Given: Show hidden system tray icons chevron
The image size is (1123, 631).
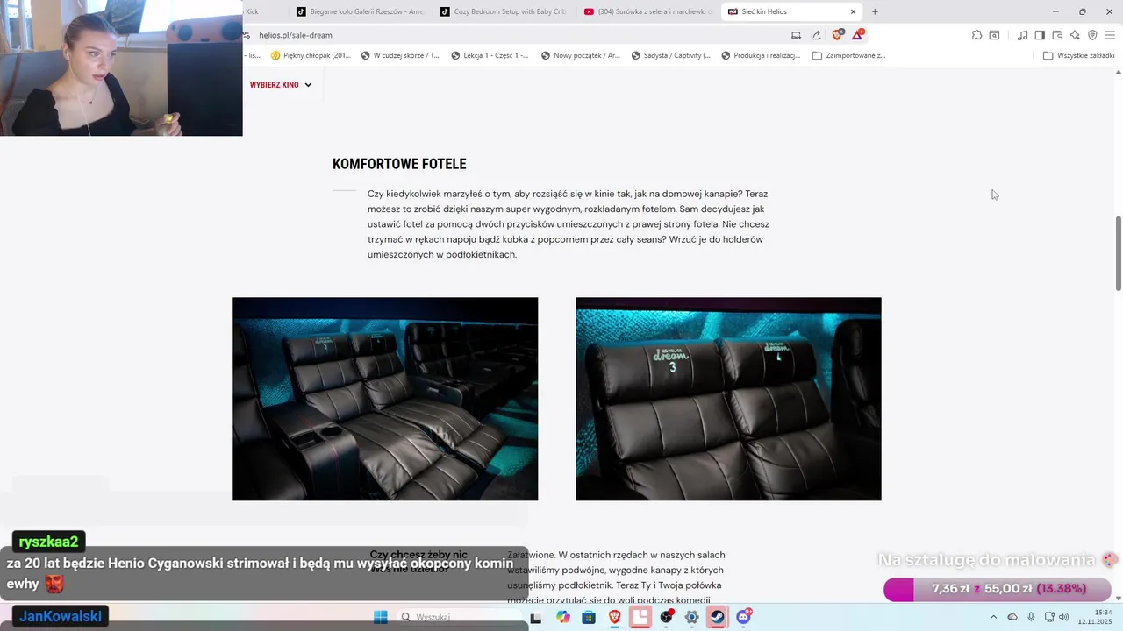Looking at the screenshot, I should tap(993, 617).
